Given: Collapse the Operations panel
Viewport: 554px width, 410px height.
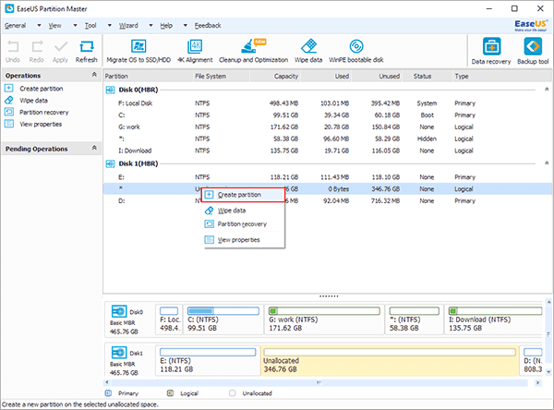Looking at the screenshot, I should (94, 75).
